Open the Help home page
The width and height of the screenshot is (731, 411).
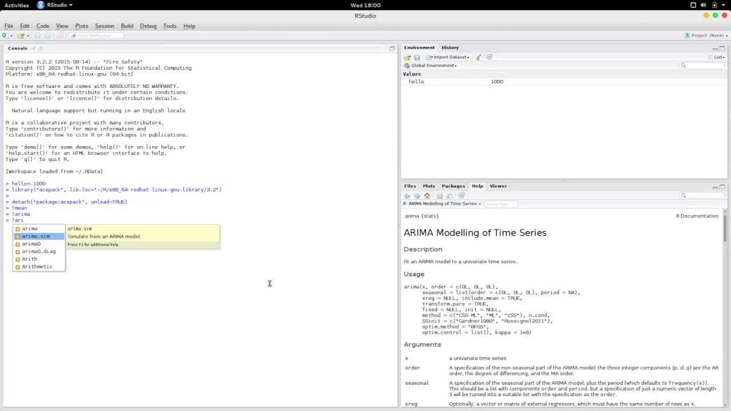coord(427,196)
